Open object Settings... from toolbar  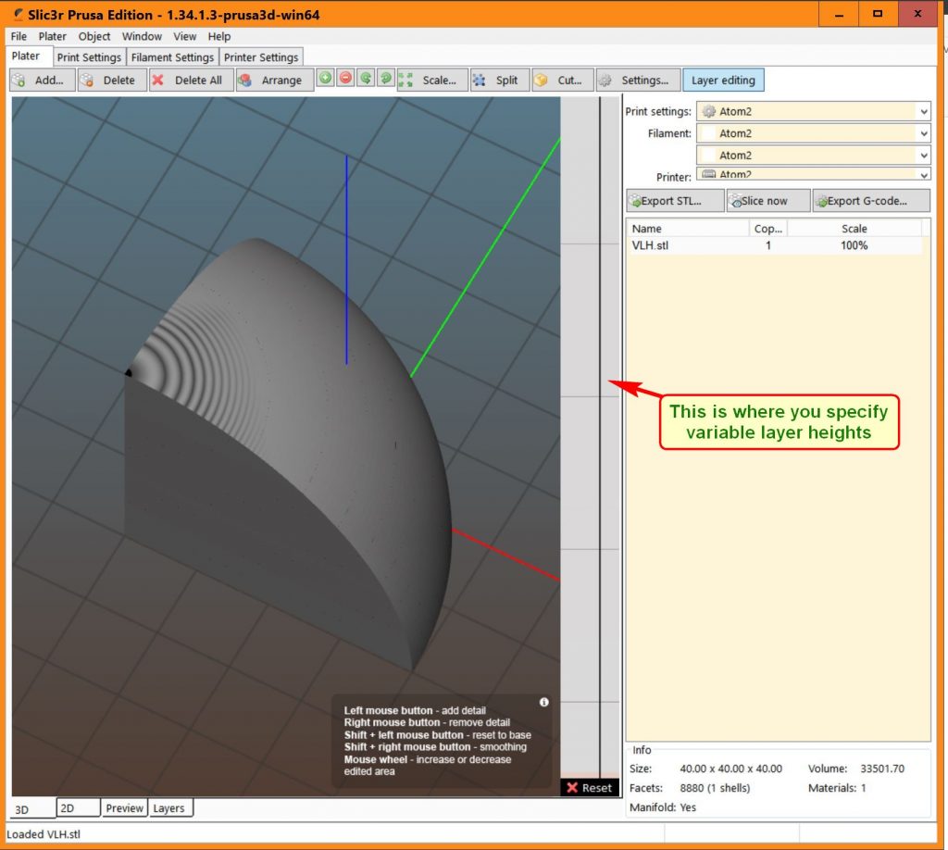click(638, 80)
